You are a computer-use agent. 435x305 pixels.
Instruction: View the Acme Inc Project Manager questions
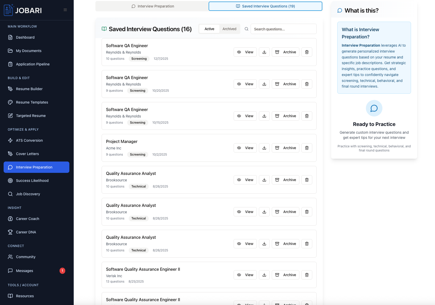coord(245,148)
